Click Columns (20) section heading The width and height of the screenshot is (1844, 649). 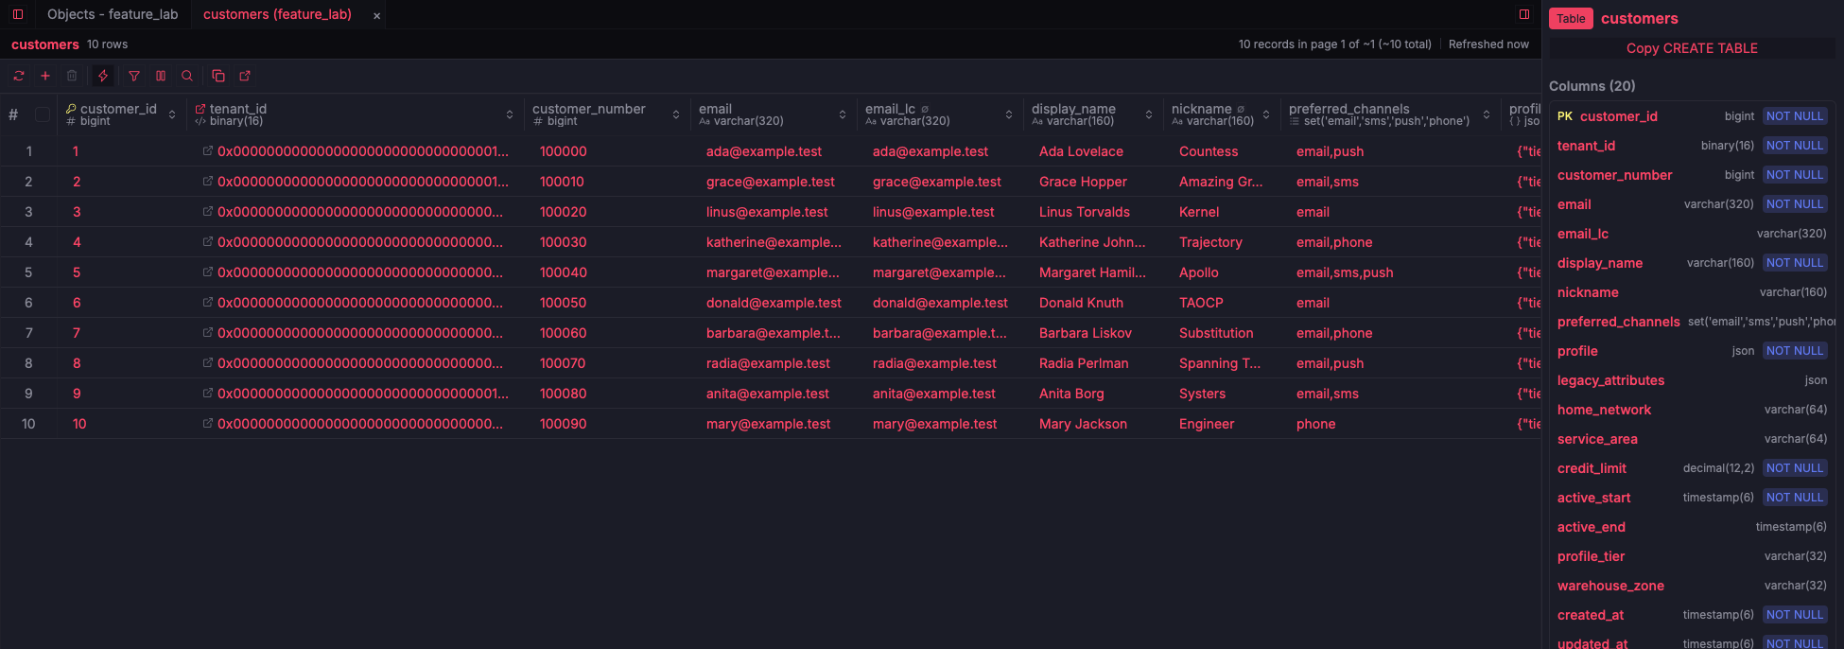pos(1592,86)
